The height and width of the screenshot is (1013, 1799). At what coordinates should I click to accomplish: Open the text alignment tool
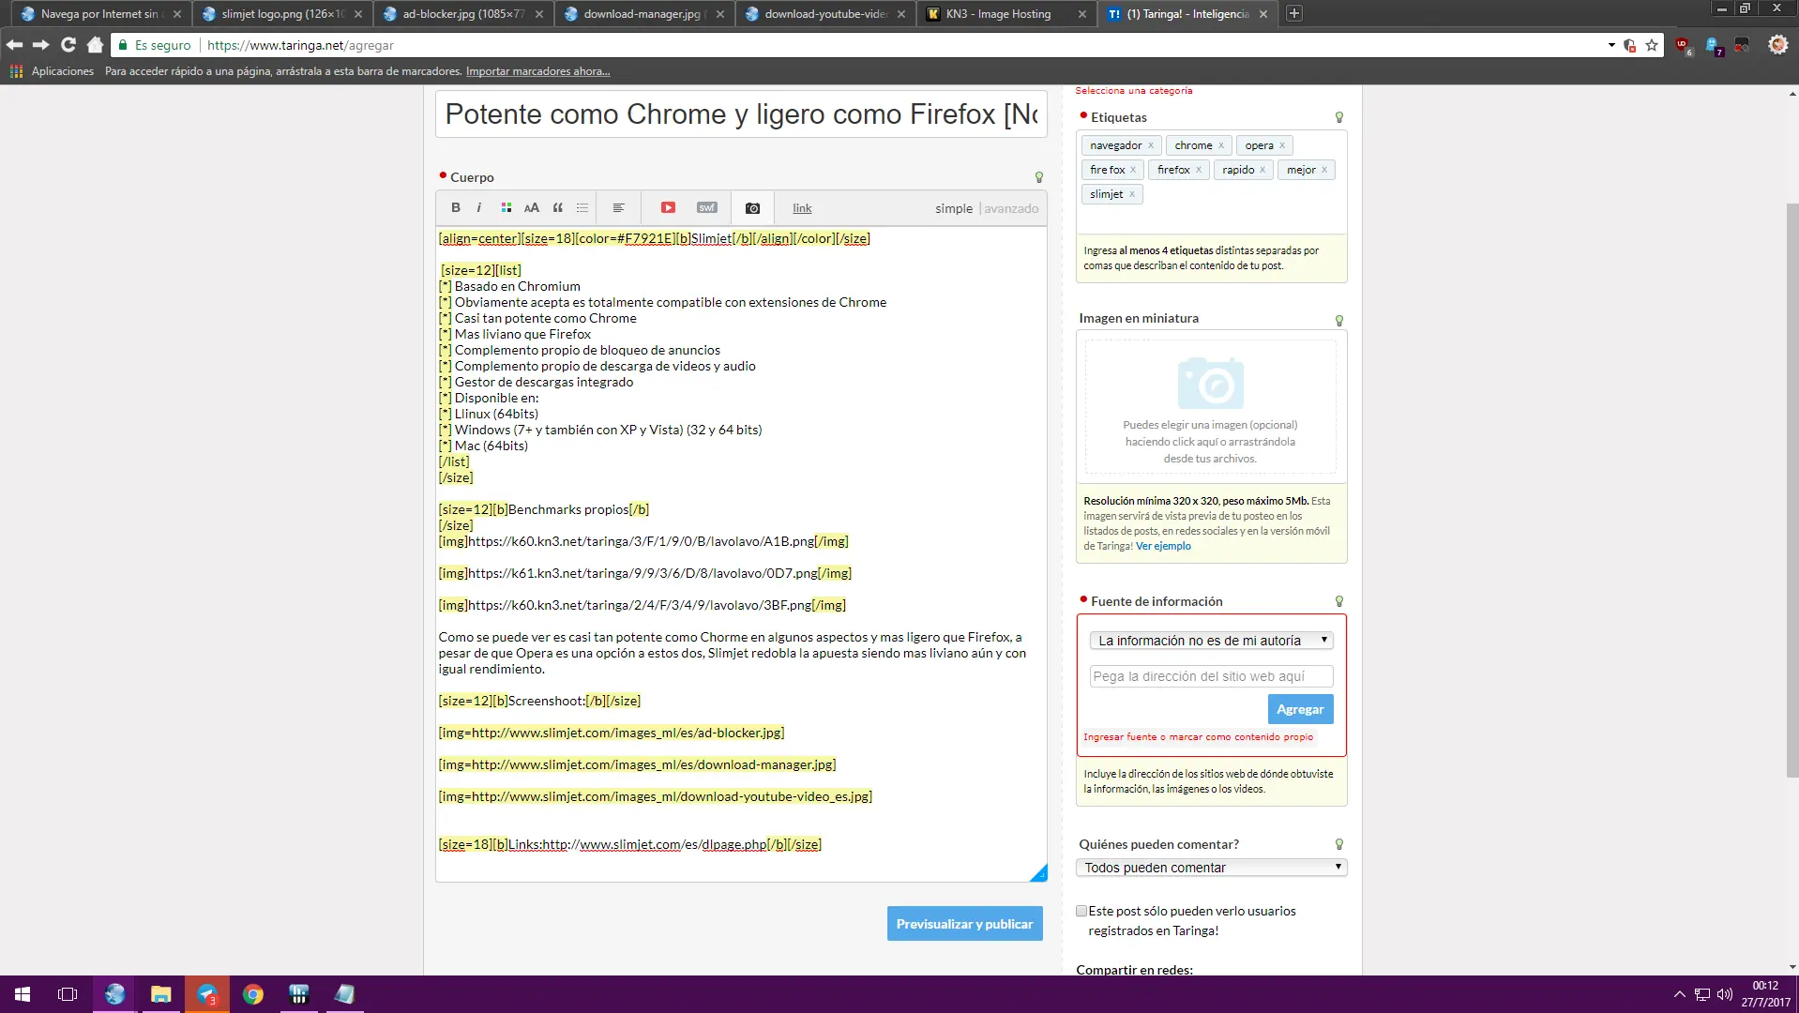[x=619, y=207]
